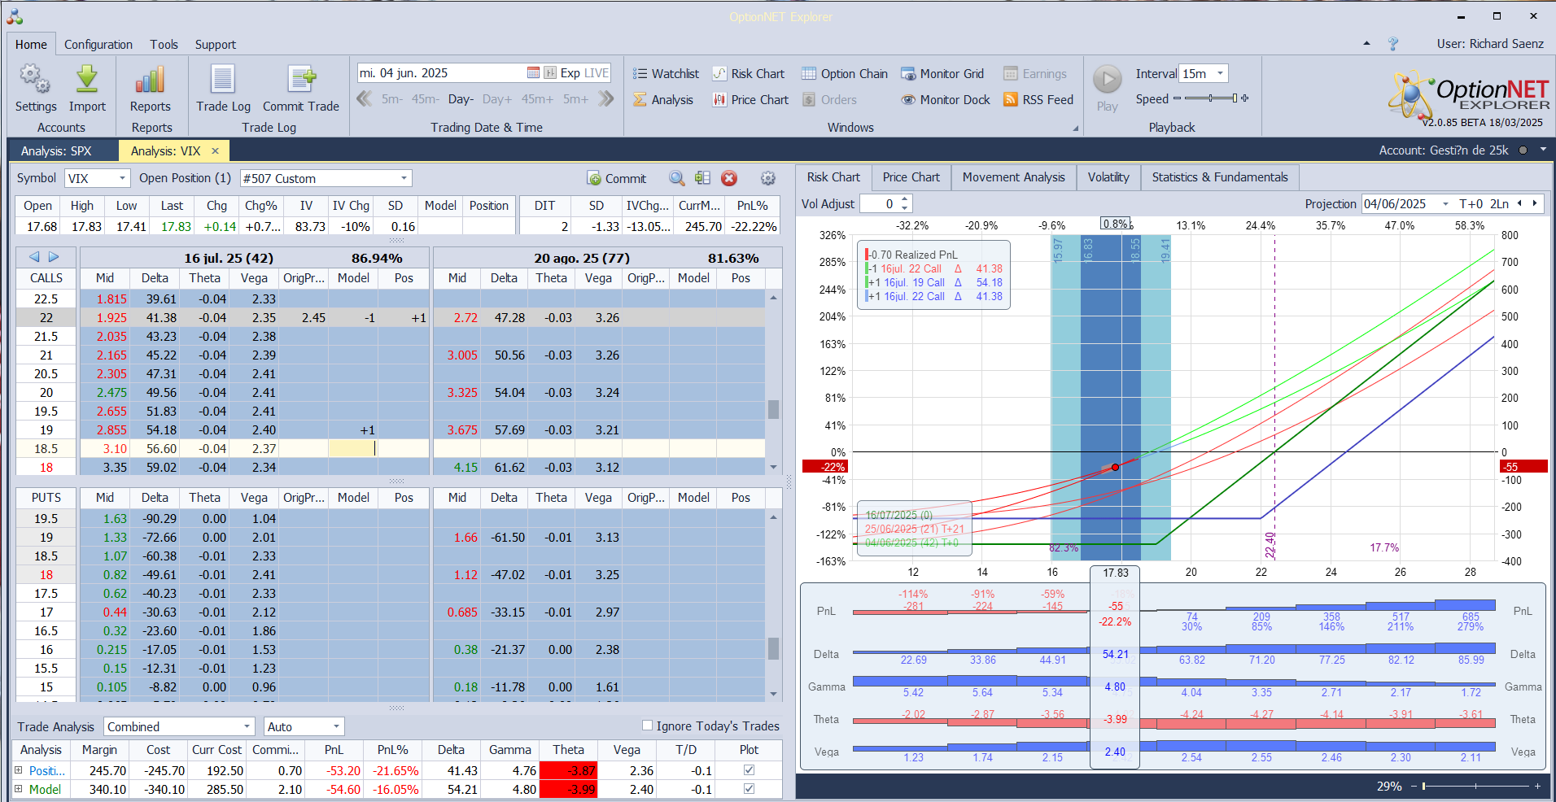Image resolution: width=1556 pixels, height=802 pixels.
Task: Open Risk Chart from the Windows group
Action: click(x=749, y=73)
